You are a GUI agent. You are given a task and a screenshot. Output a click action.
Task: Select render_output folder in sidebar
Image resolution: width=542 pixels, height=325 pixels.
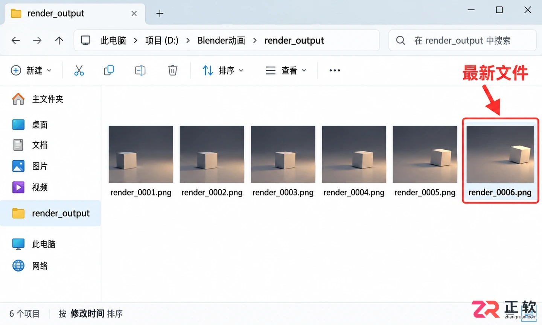[51, 213]
